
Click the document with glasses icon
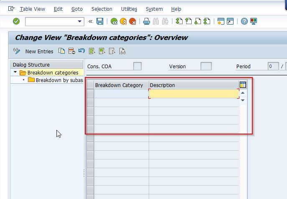(122, 51)
